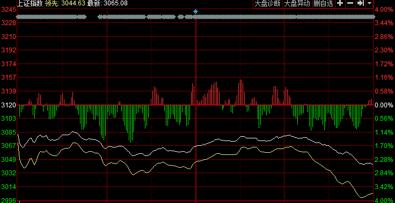Click the white 3120 baseline price label
395x203 pixels.
point(9,105)
